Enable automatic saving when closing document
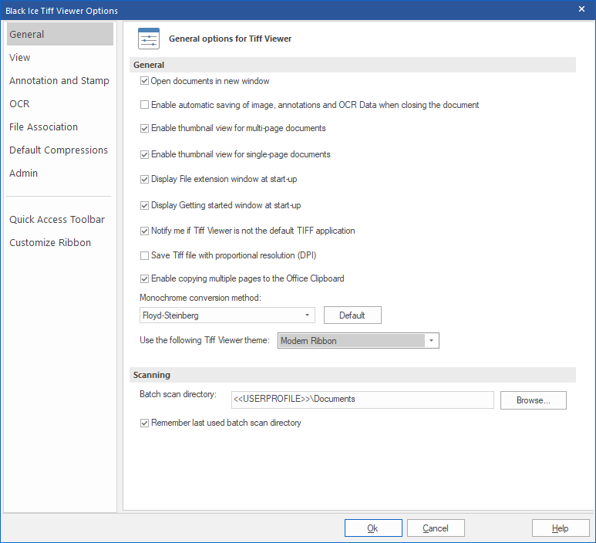The image size is (596, 543). (x=144, y=105)
